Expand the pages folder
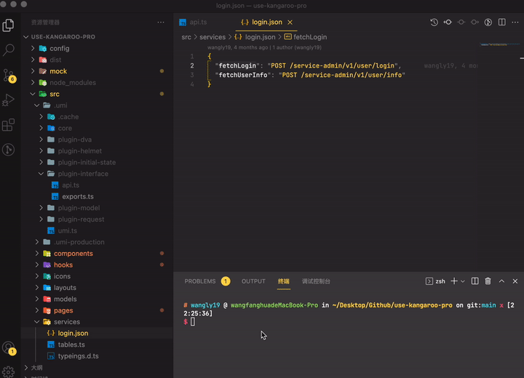Viewport: 524px width, 378px height. [x=37, y=310]
